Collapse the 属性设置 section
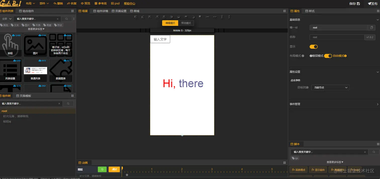 coord(377,72)
